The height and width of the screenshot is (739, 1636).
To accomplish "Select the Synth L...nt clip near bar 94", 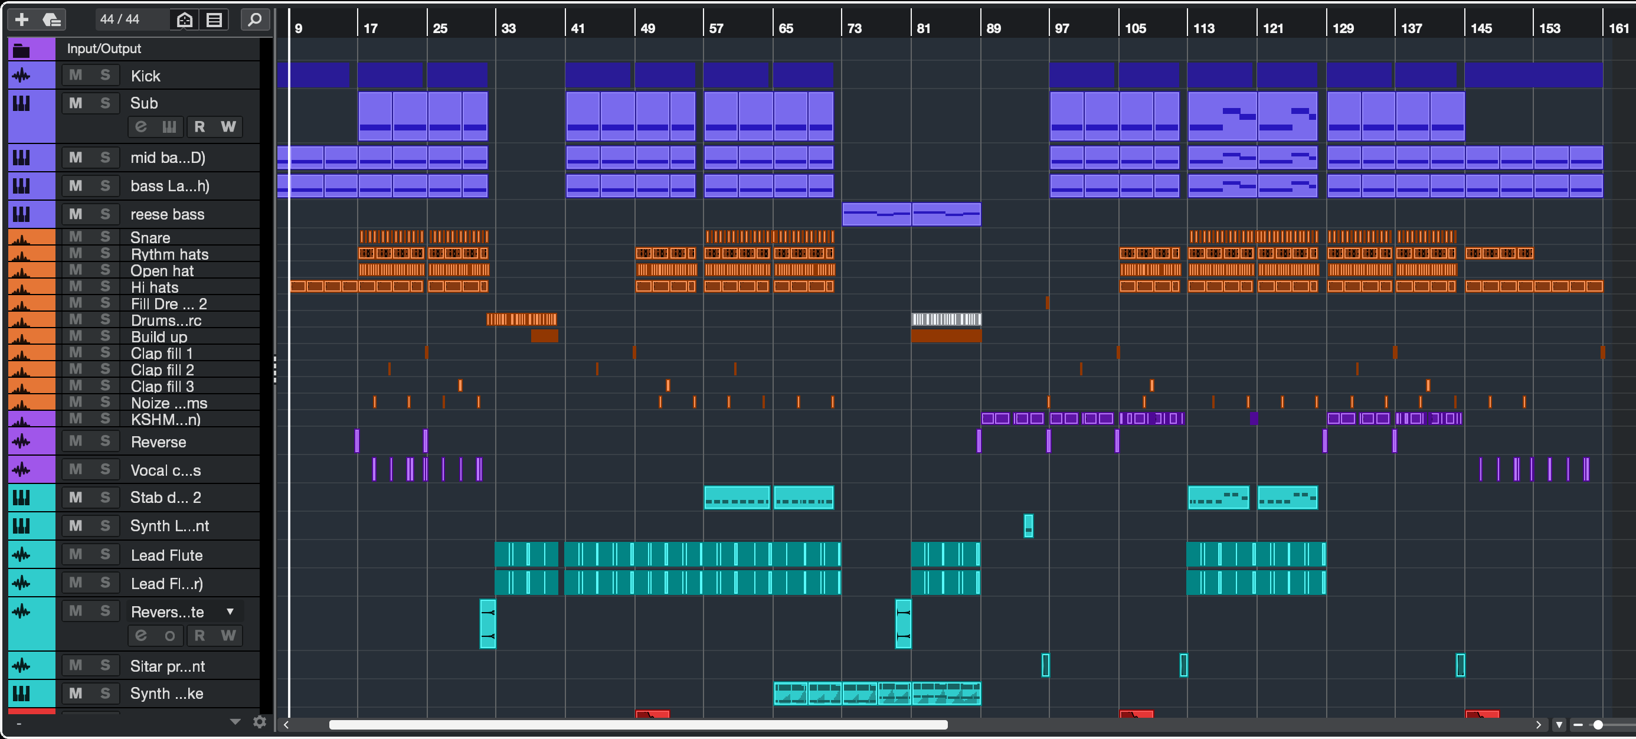I will [x=1028, y=526].
